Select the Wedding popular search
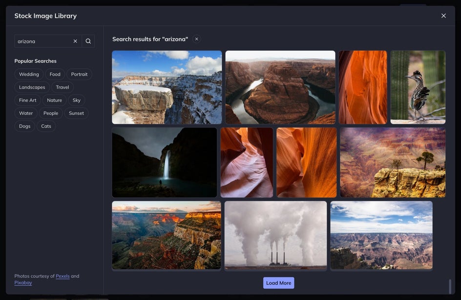This screenshot has width=461, height=300. [29, 74]
